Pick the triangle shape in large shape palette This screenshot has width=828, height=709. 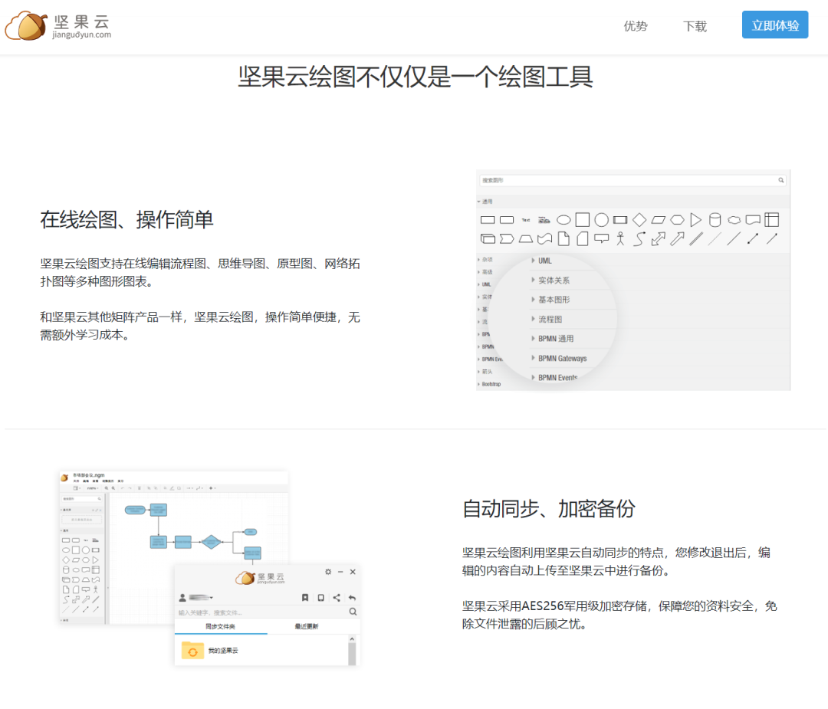(696, 220)
